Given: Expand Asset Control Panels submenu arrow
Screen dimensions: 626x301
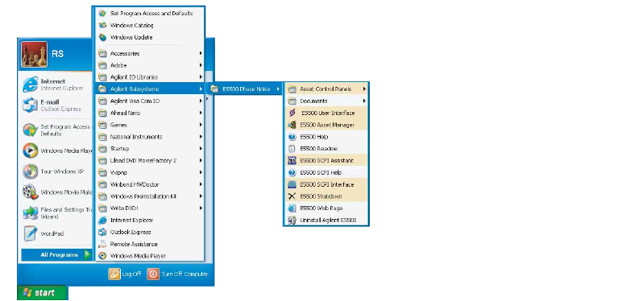Looking at the screenshot, I should 364,89.
